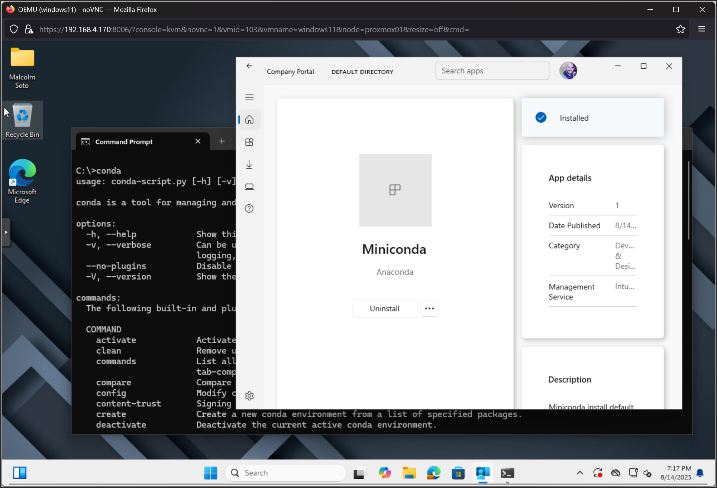
Task: Click the OneDrive tray icon
Action: pos(616,473)
